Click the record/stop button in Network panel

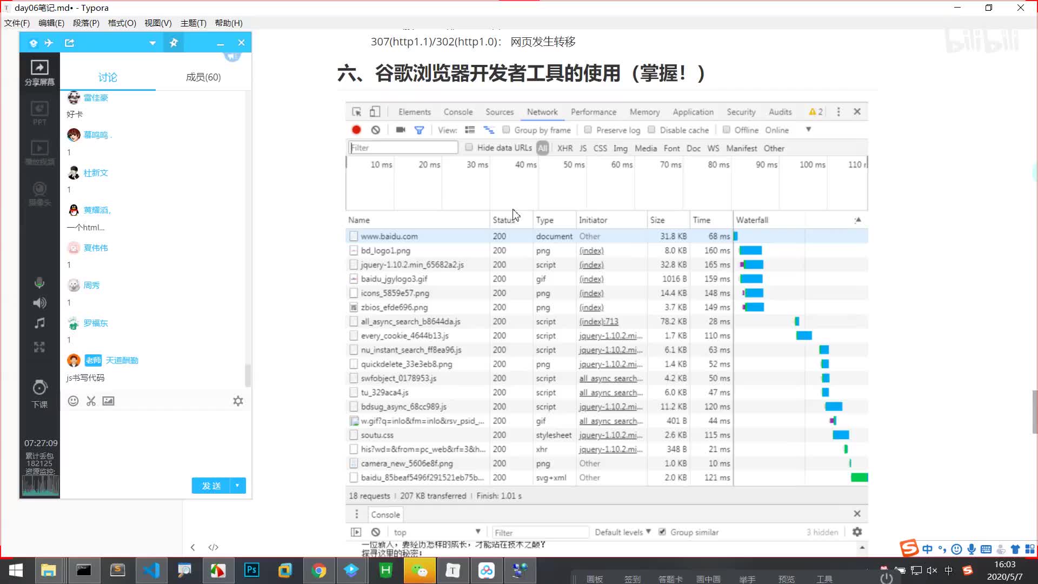coord(356,130)
